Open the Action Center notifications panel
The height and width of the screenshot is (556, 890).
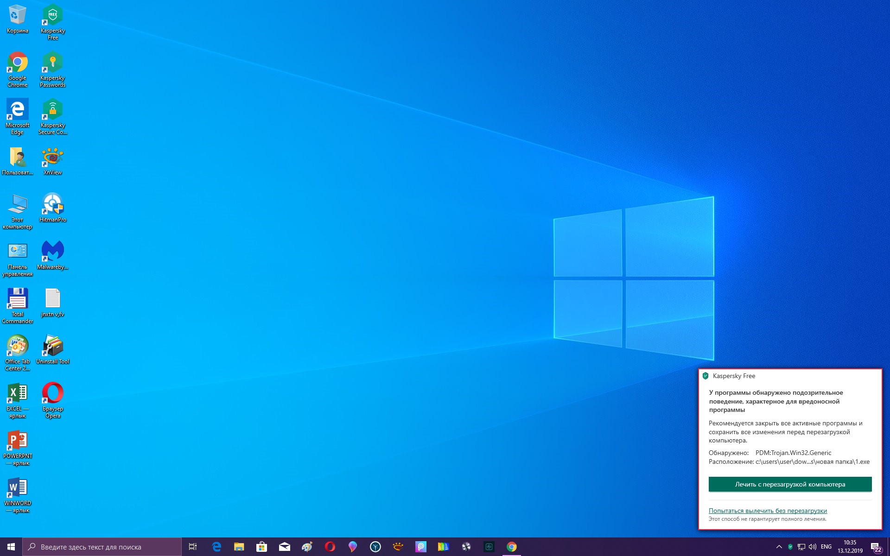(875, 547)
